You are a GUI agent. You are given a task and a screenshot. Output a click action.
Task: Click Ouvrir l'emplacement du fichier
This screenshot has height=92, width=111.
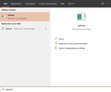pos(72,48)
